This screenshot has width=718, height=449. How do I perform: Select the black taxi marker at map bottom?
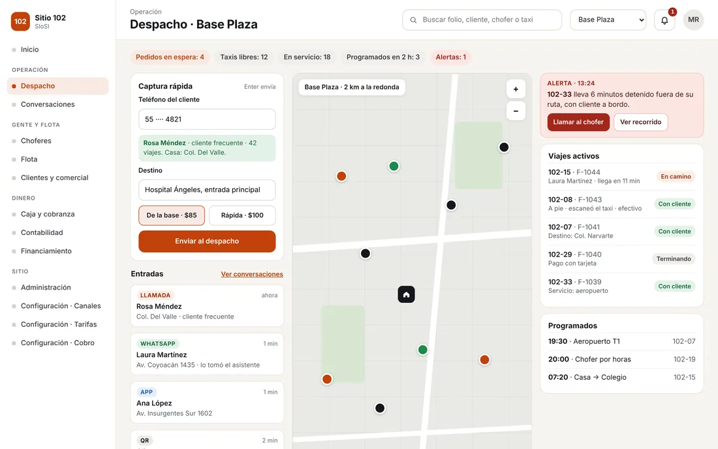tap(380, 409)
